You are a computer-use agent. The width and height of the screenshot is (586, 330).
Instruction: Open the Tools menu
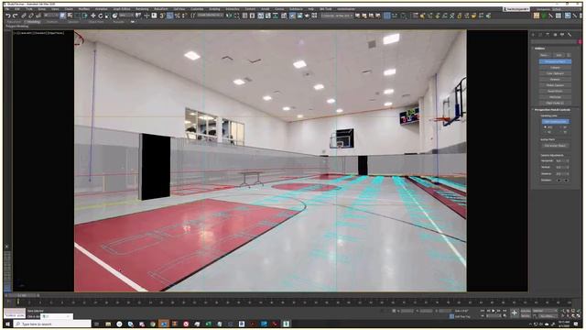pyautogui.click(x=28, y=9)
